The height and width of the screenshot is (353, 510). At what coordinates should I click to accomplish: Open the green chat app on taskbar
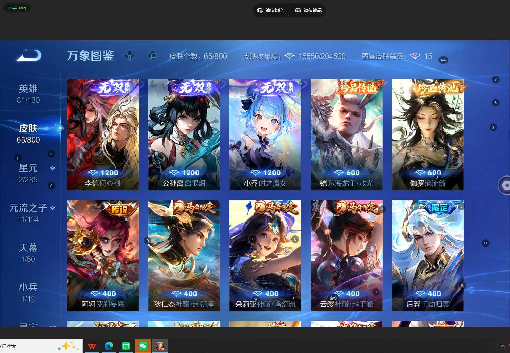[126, 346]
